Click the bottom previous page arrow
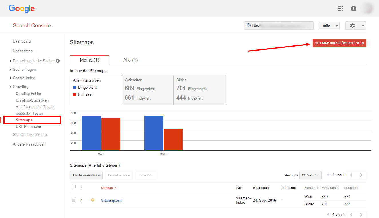This screenshot has width=379, height=218. click(352, 215)
